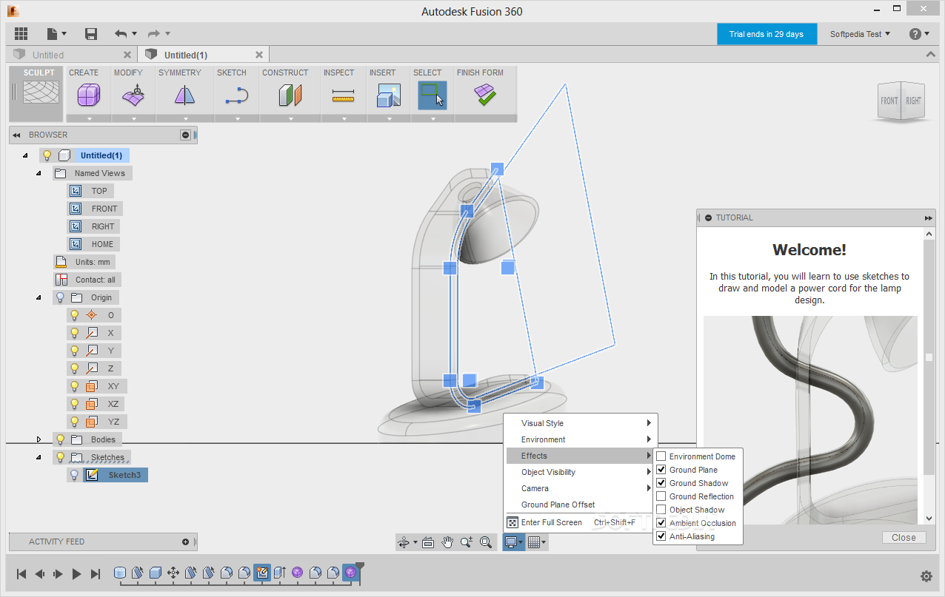The height and width of the screenshot is (597, 945).
Task: Uncheck the Ground Plane option
Action: pyautogui.click(x=661, y=470)
